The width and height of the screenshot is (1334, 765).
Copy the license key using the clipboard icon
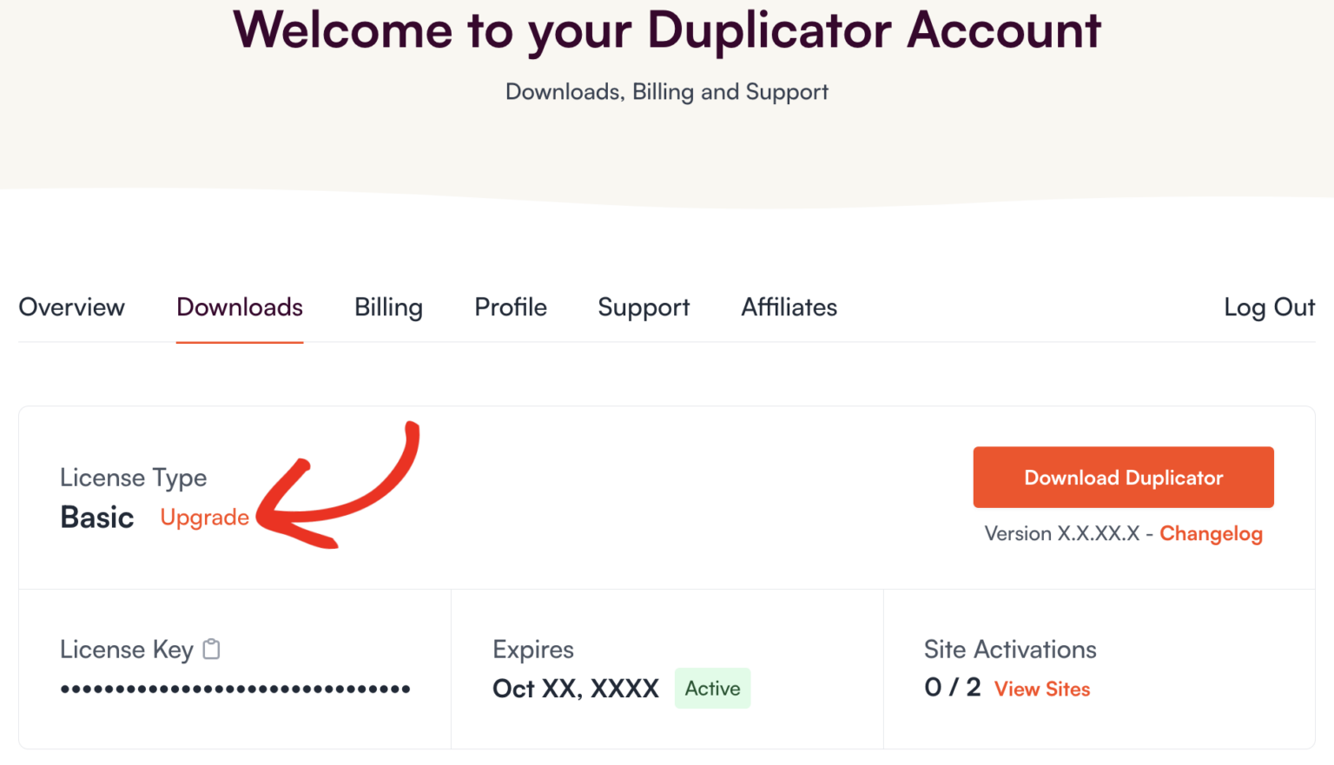tap(211, 648)
